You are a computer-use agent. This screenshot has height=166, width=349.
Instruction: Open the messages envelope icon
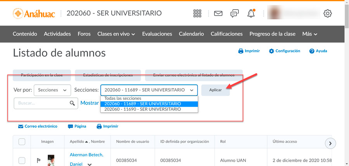pos(218,14)
